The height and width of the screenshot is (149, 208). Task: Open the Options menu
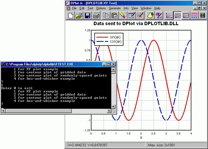point(101,8)
